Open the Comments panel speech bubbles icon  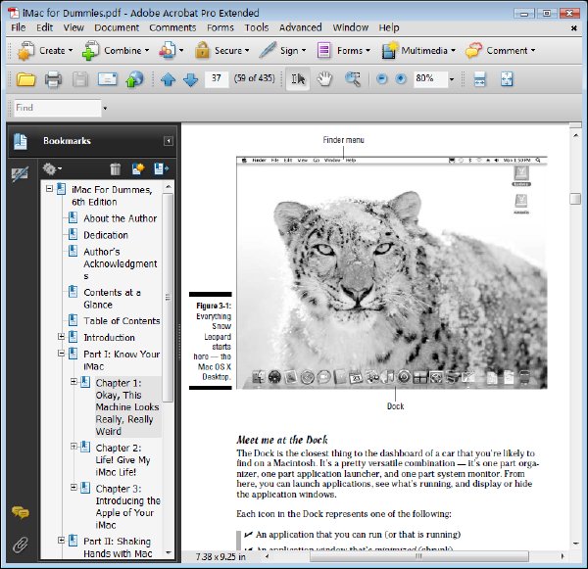pos(21,512)
